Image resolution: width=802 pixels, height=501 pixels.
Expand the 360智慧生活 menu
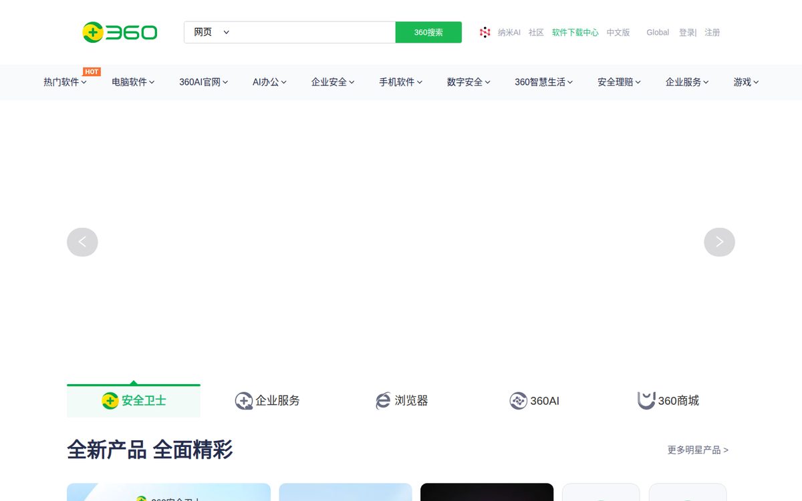pyautogui.click(x=544, y=82)
